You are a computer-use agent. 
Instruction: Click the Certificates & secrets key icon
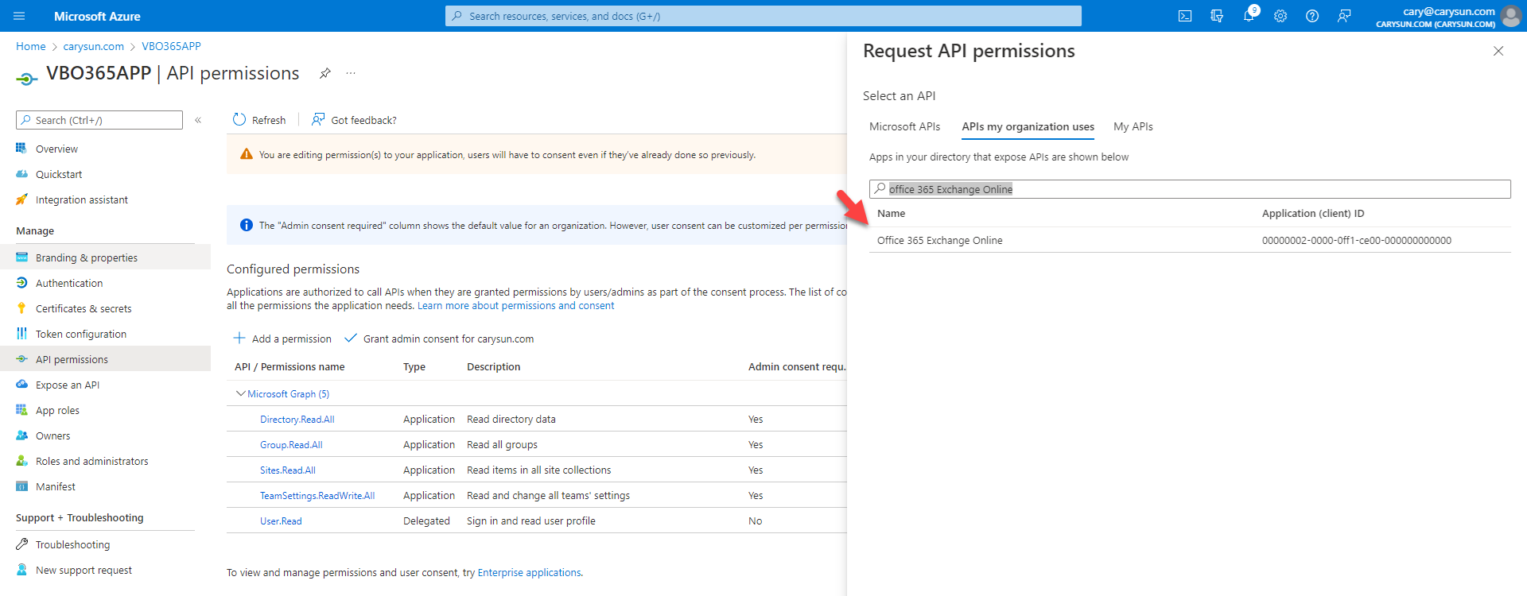click(21, 308)
